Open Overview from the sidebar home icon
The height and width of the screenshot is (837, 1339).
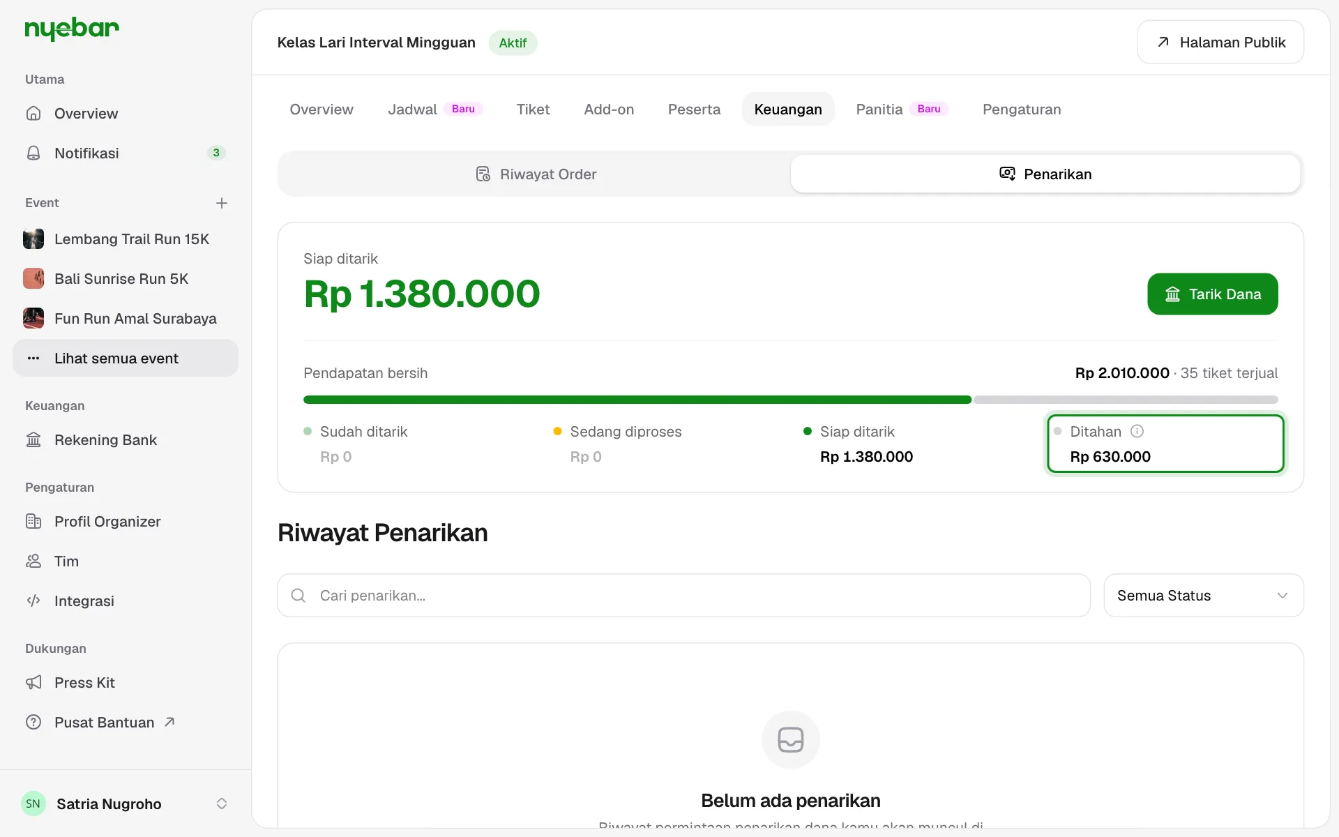pyautogui.click(x=33, y=113)
